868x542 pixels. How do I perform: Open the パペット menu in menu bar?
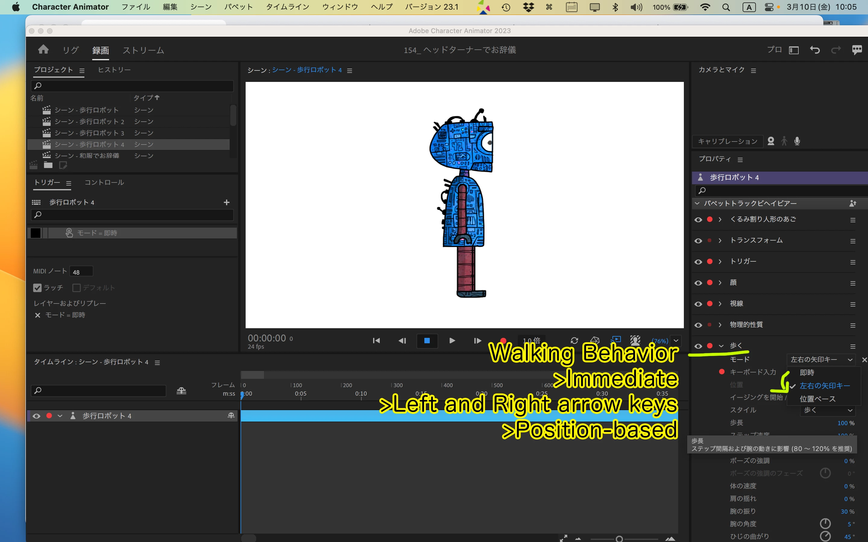(238, 7)
